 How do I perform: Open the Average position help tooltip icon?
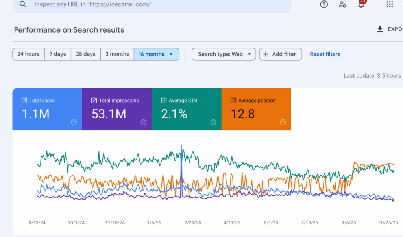[283, 122]
